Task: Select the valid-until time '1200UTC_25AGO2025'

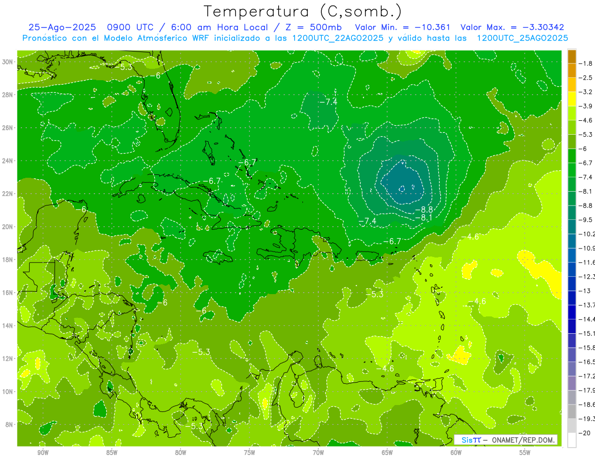Action: pos(522,38)
